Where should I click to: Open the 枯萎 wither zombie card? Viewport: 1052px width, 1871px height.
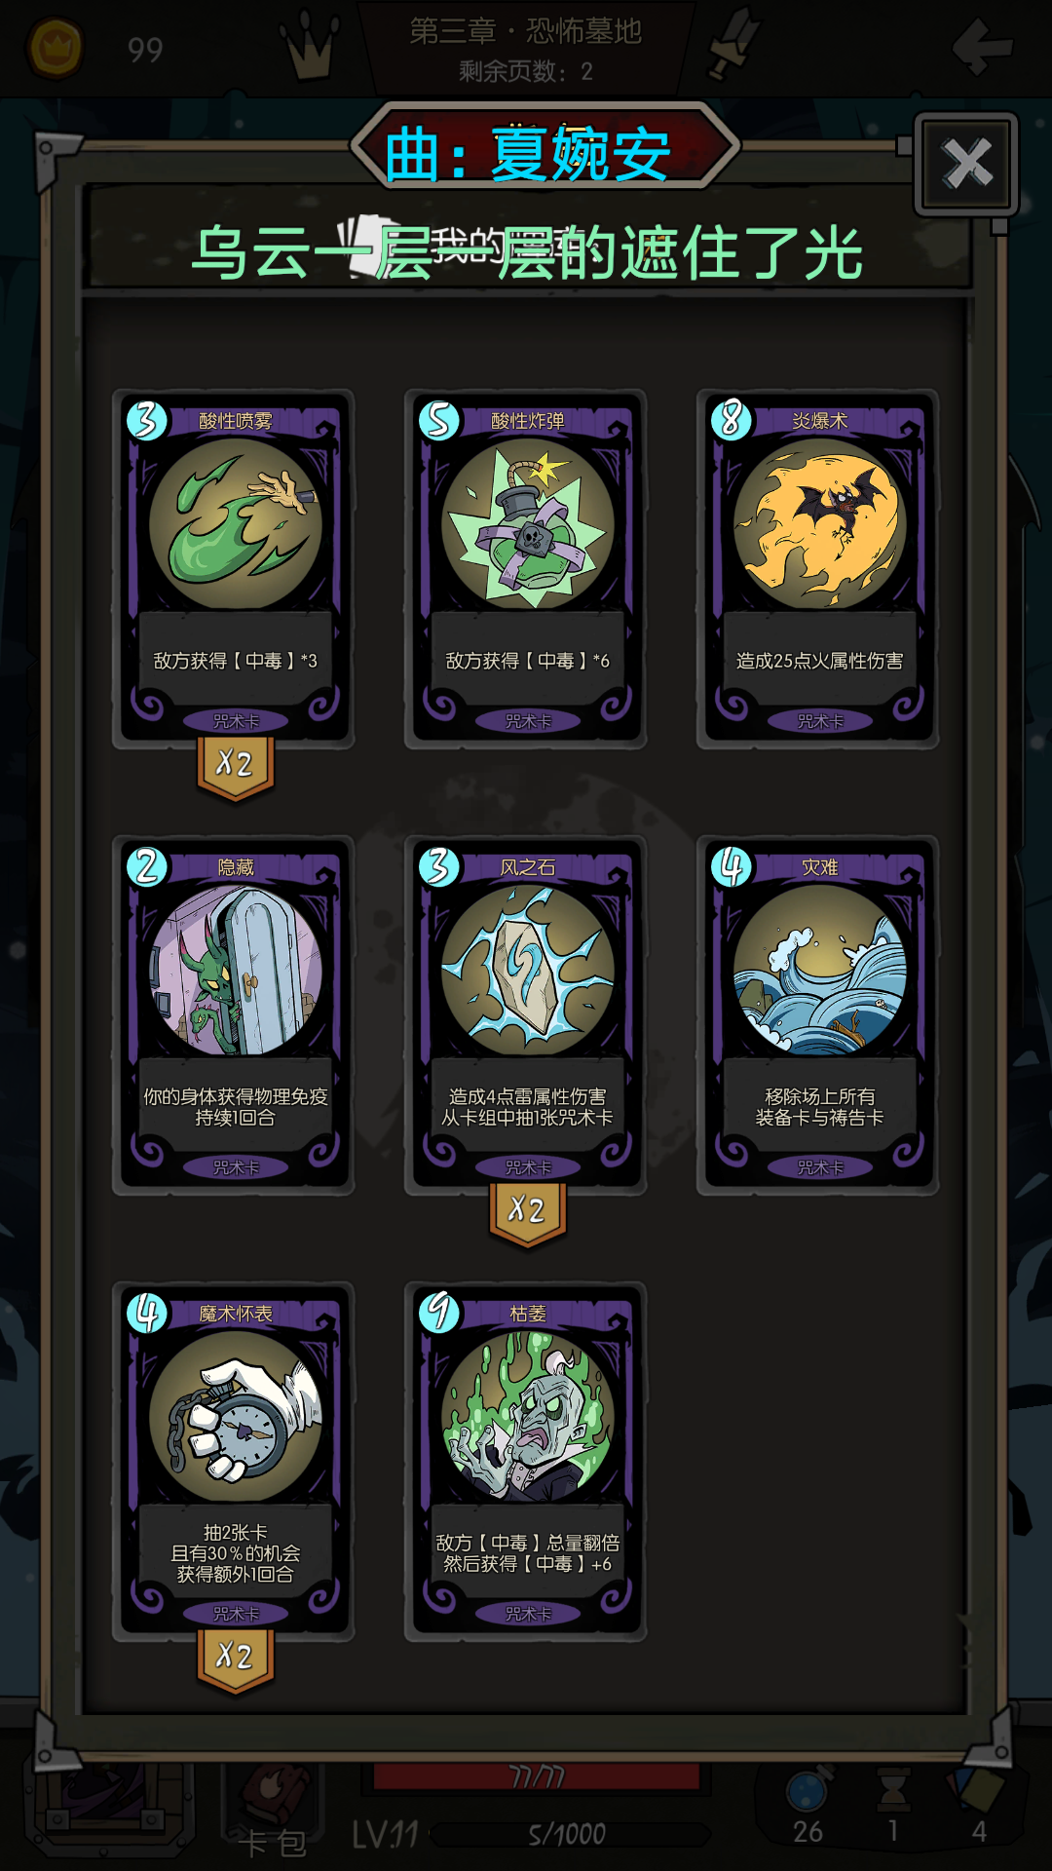(526, 1462)
